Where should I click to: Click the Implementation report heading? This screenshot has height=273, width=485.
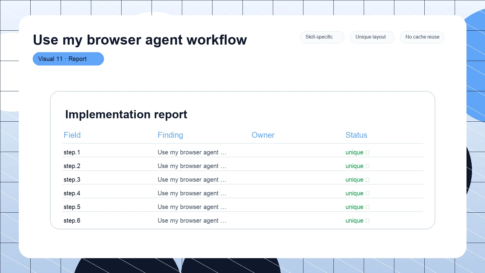[126, 115]
